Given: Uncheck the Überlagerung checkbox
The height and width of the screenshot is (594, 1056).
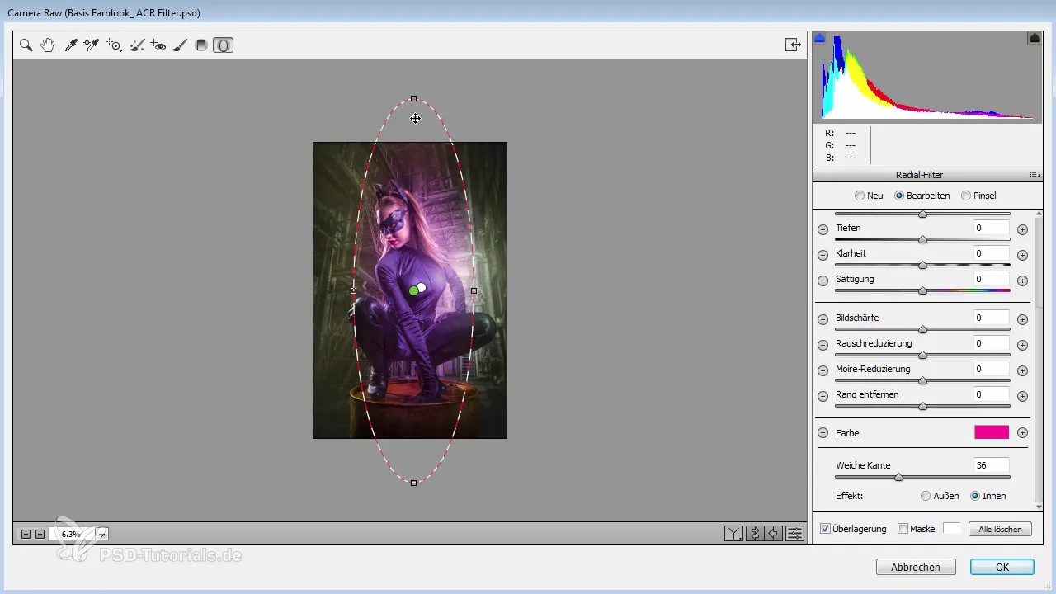Looking at the screenshot, I should [x=825, y=529].
